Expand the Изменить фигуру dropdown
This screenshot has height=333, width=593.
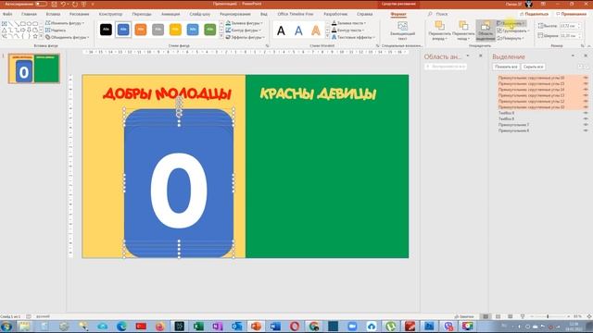click(65, 23)
